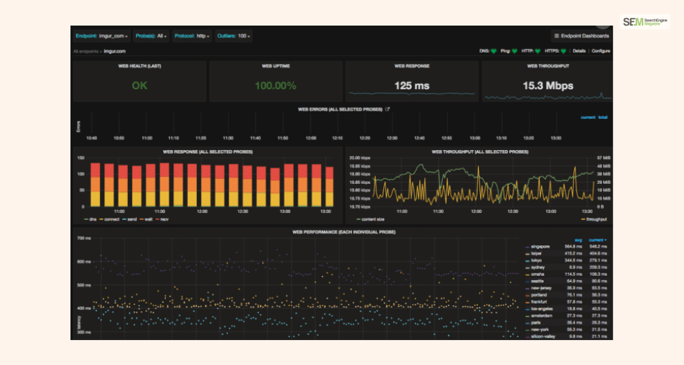Click the OK web health value
This screenshot has width=684, height=365.
(140, 86)
